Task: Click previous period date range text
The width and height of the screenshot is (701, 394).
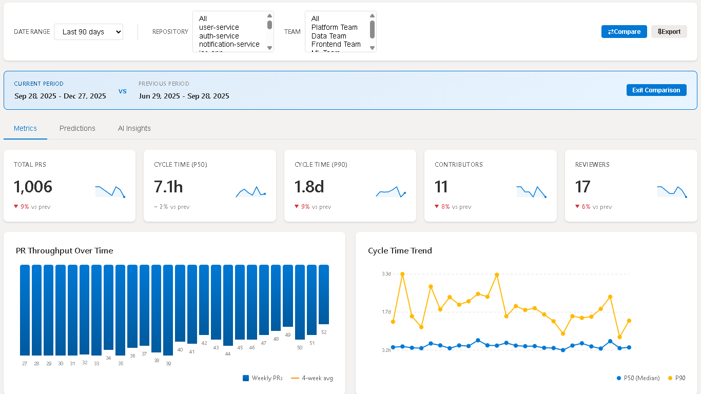Action: (x=184, y=96)
